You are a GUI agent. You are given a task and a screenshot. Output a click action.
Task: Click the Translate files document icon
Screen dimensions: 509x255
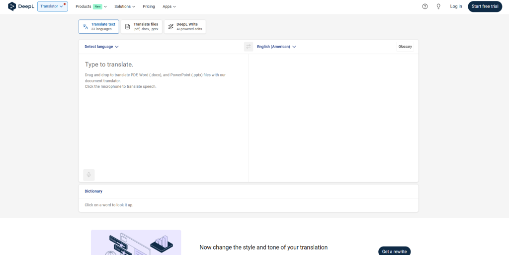click(128, 27)
